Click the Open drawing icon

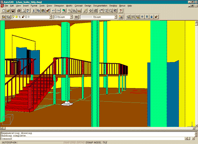(9, 10)
